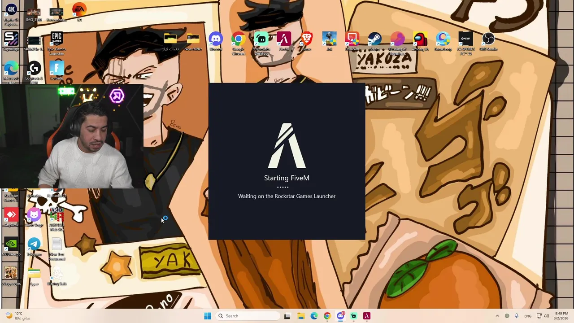Open New Text Document file
The height and width of the screenshot is (323, 574).
57,249
